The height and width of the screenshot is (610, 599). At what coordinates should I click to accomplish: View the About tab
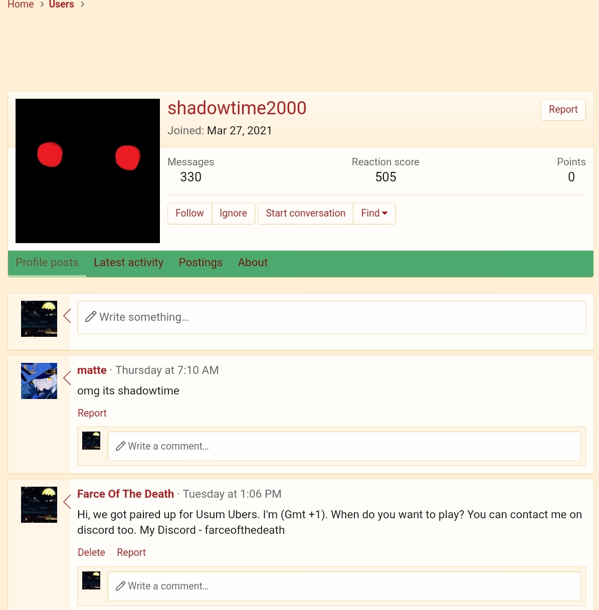253,263
